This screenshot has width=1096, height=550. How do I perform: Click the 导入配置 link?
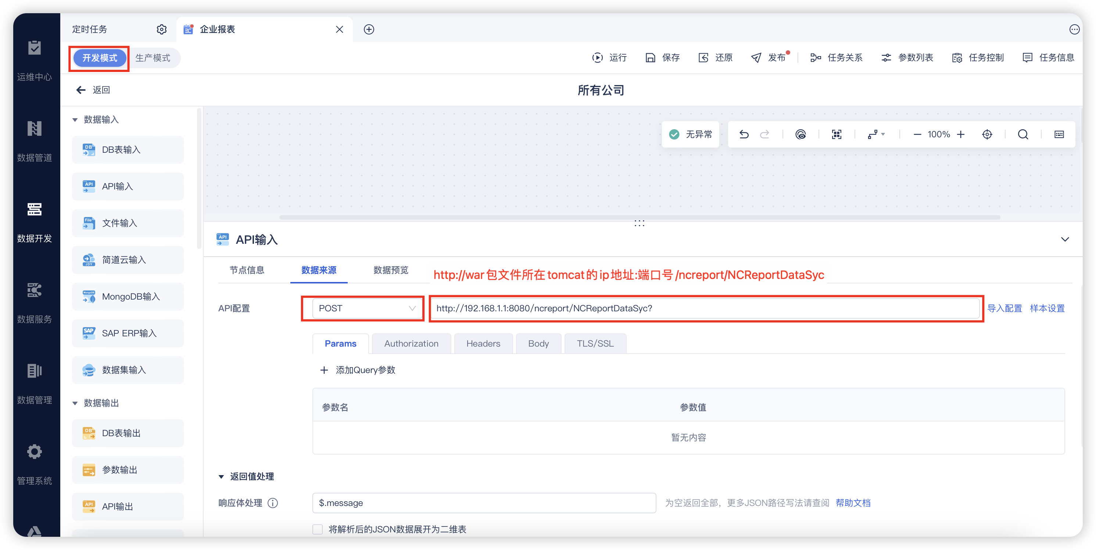(1004, 308)
